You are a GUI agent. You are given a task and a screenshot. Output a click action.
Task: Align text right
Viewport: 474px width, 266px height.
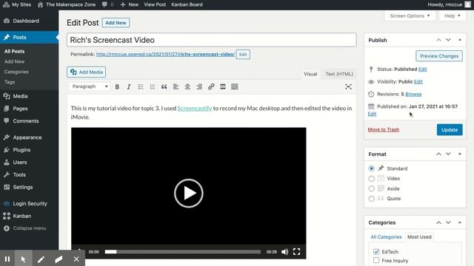pyautogui.click(x=199, y=87)
